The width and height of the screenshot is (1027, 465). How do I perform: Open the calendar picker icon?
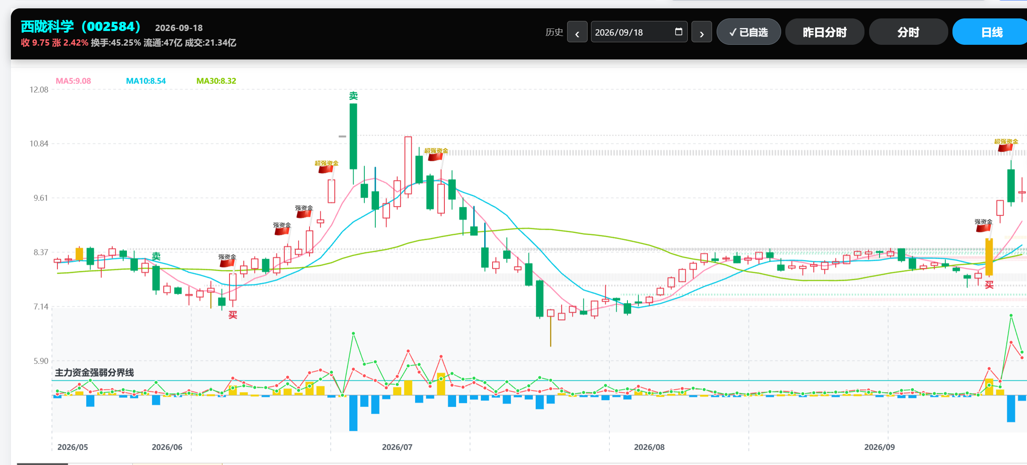(x=679, y=31)
